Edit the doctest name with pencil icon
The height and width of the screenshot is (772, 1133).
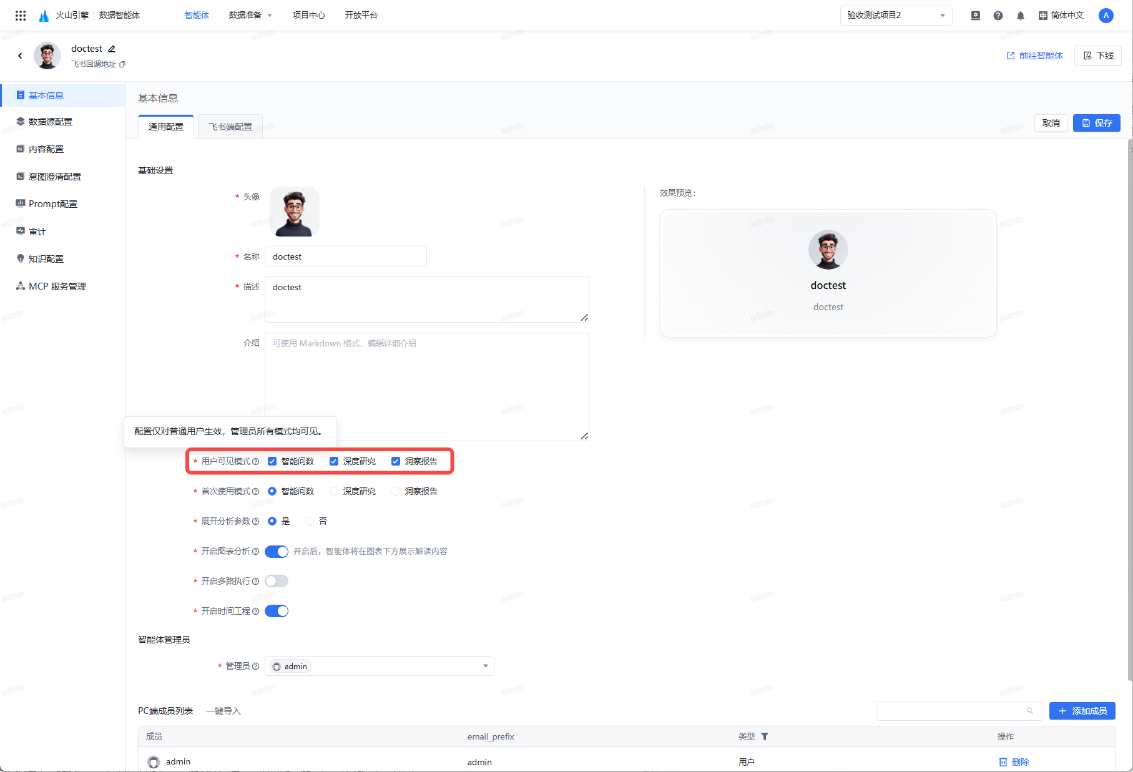click(112, 49)
